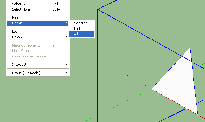This screenshot has height=122, width=205.
Task: Choose Selected in the Unhide submenu
Action: point(81,23)
